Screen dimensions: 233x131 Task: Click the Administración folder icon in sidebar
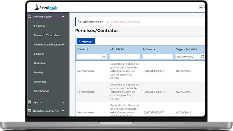click(x=30, y=17)
